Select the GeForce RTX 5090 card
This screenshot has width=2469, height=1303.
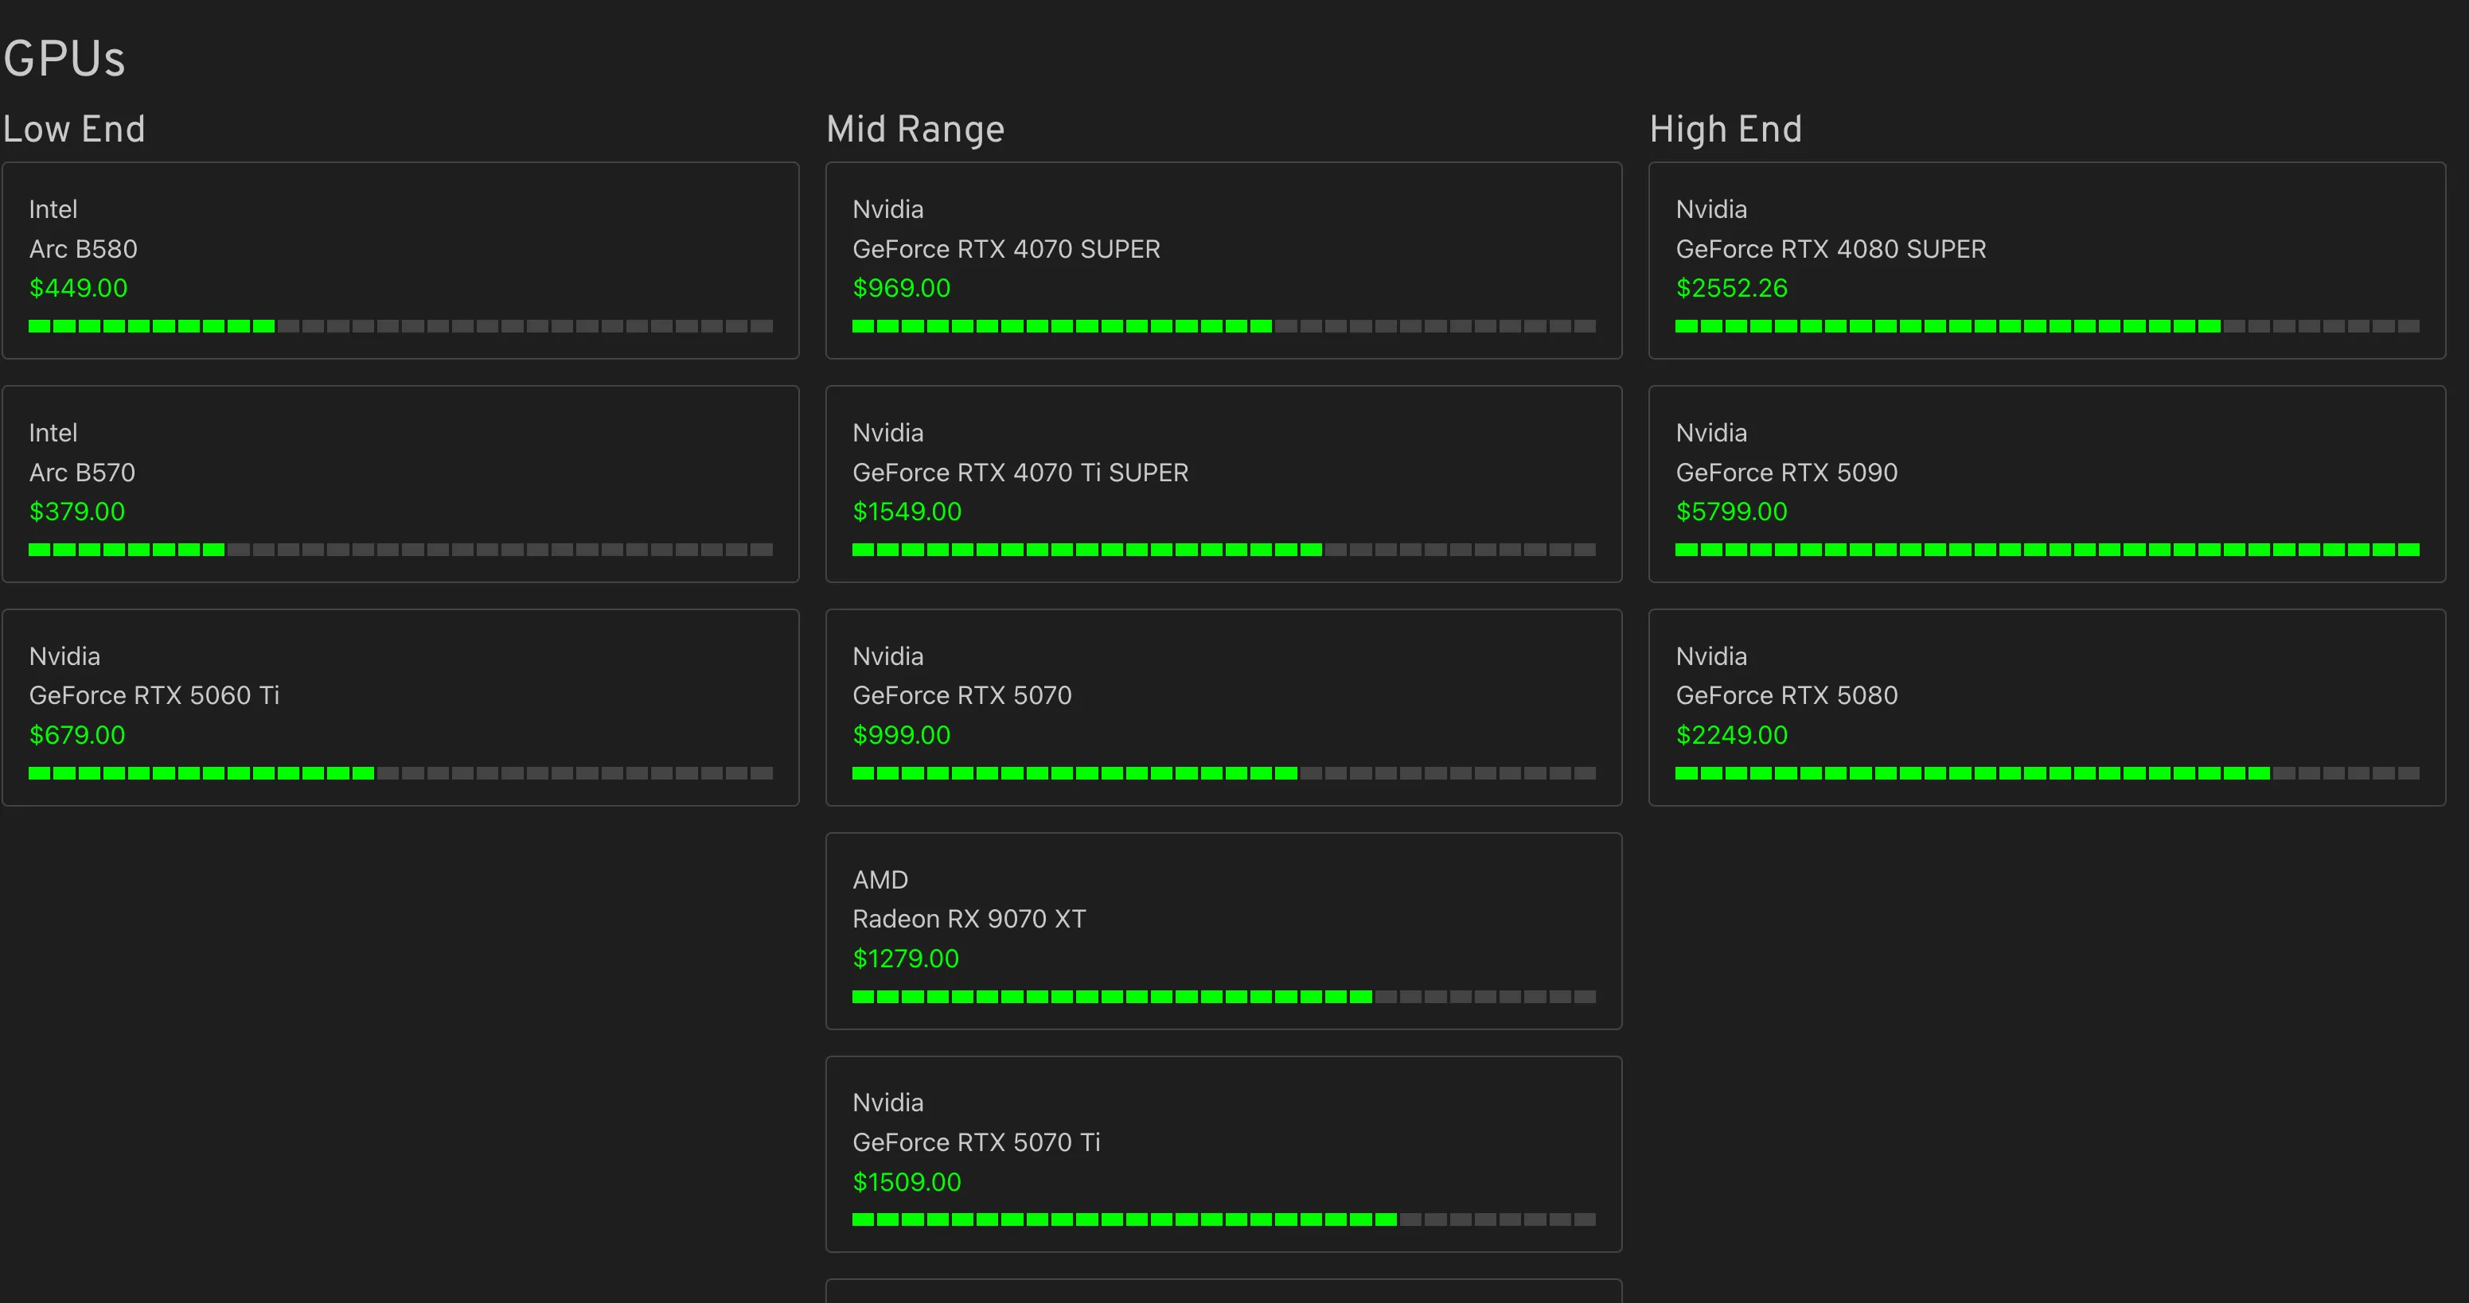2046,483
